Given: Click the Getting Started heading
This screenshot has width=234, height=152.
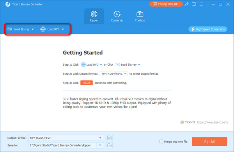Looking at the screenshot, I should [83, 53].
